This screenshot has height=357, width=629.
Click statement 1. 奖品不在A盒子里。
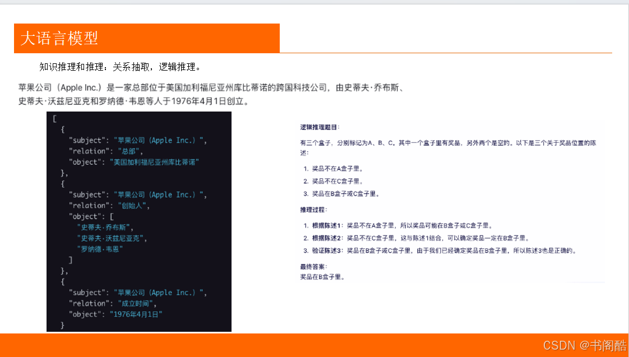334,169
